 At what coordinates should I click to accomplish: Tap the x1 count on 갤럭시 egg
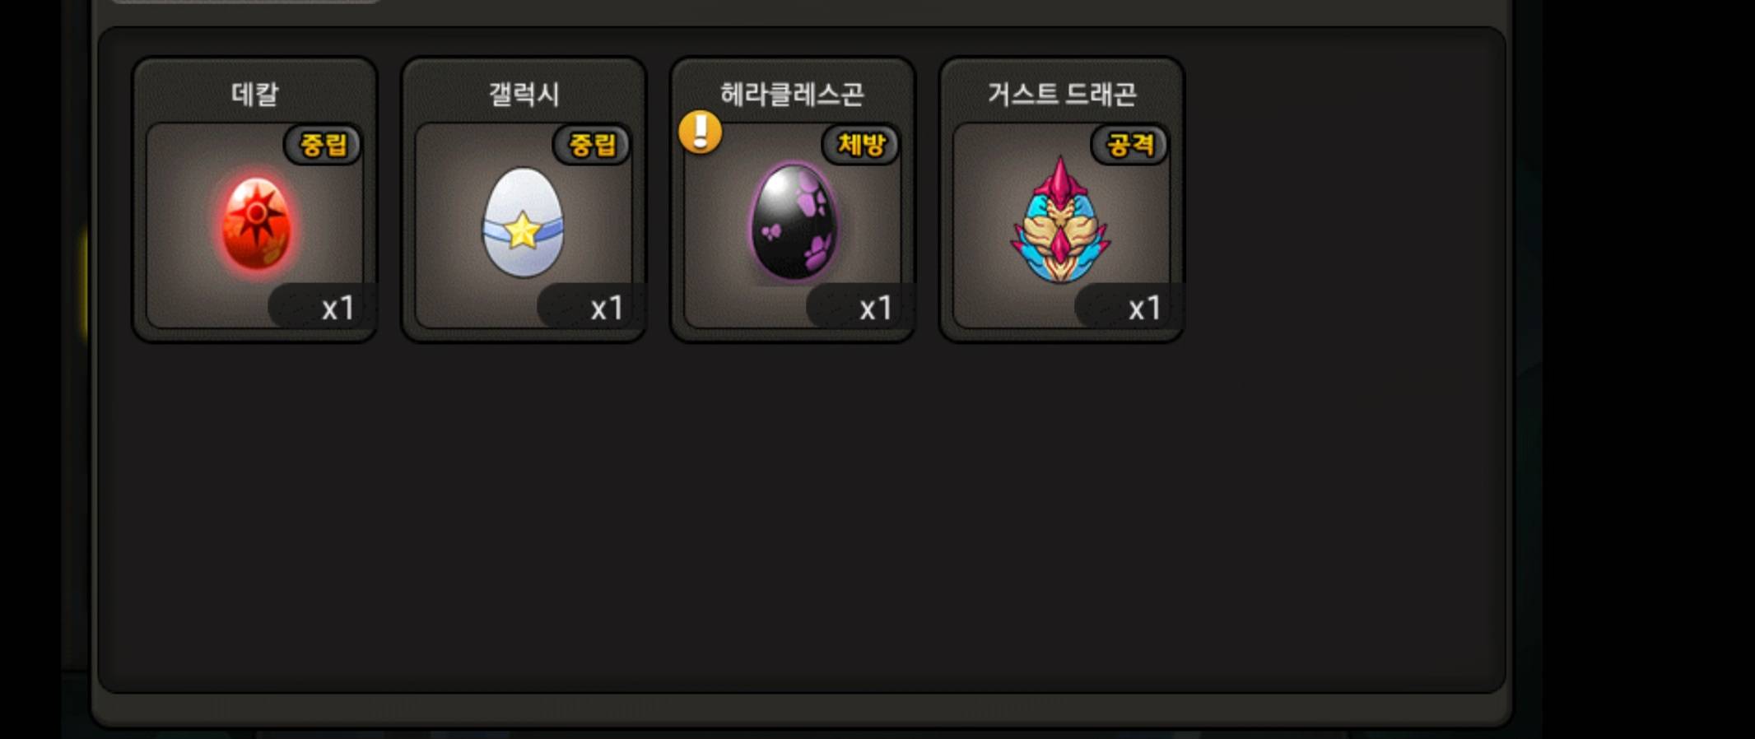point(607,308)
